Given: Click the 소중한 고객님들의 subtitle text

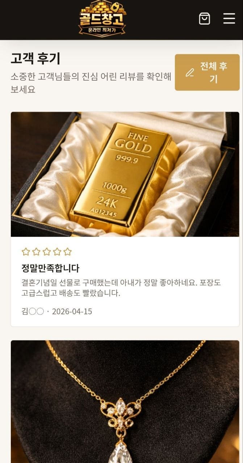Looking at the screenshot, I should tap(91, 83).
